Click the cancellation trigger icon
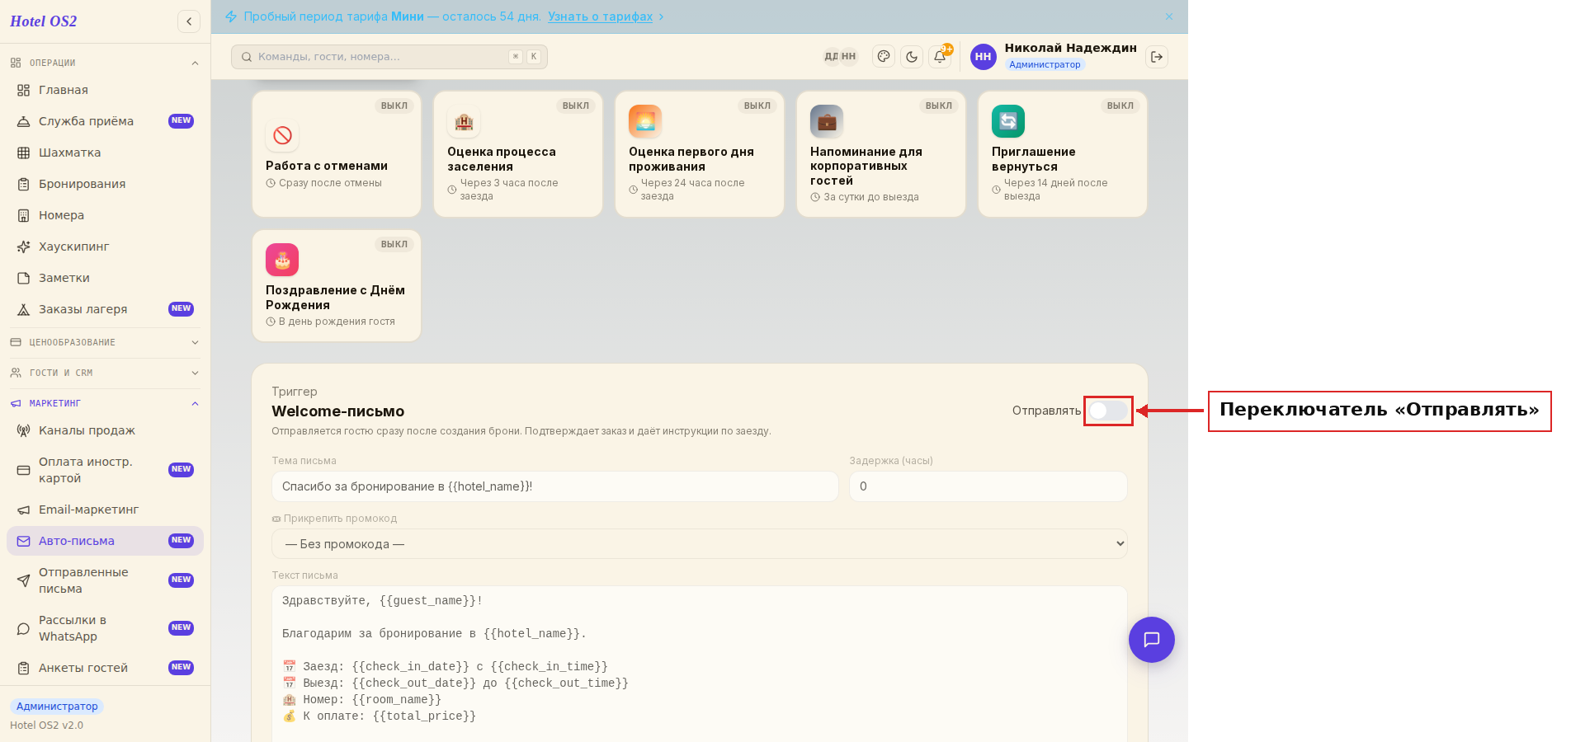1571x742 pixels. pos(282,135)
